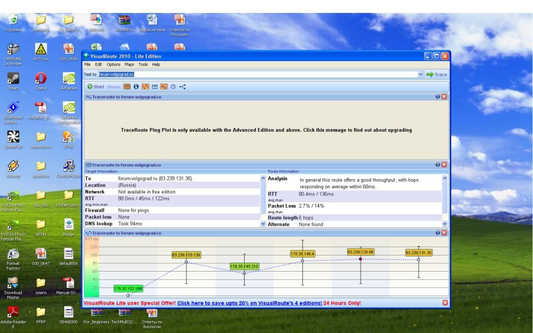Show the table view of route
The width and height of the screenshot is (533, 333).
155,86
